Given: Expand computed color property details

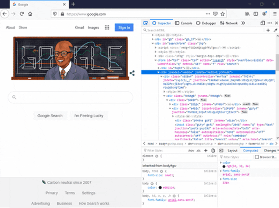Looking at the screenshot, I should point(221,162).
